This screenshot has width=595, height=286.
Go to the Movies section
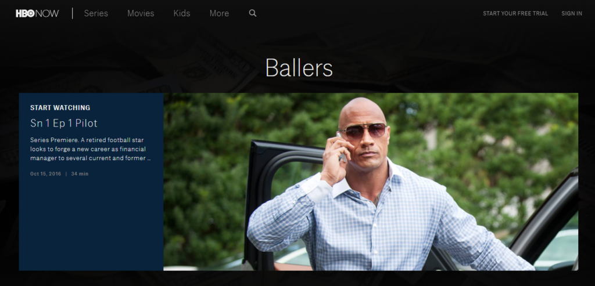tap(141, 13)
